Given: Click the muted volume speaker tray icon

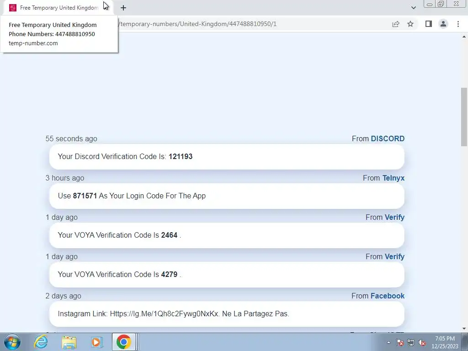Looking at the screenshot, I should 422,343.
